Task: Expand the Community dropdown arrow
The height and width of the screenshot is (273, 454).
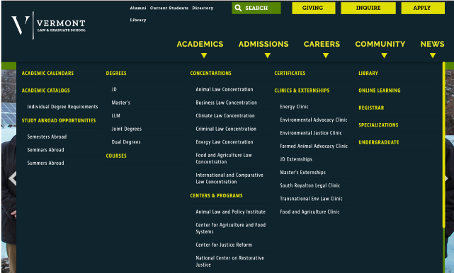Action: click(x=384, y=55)
